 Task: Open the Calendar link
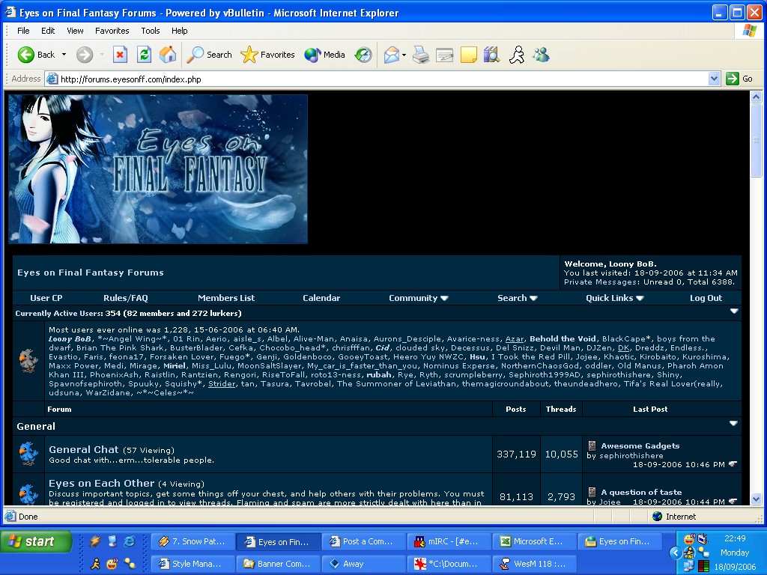click(x=321, y=298)
